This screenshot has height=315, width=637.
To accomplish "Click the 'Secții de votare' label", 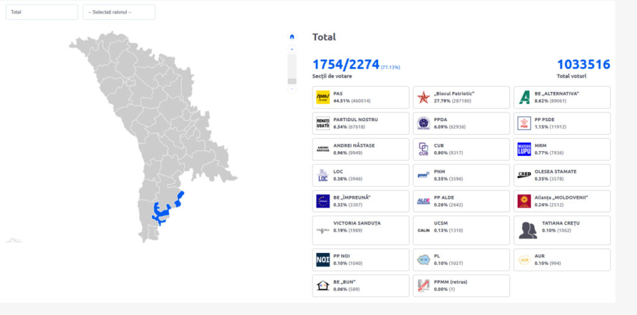I will [x=332, y=76].
